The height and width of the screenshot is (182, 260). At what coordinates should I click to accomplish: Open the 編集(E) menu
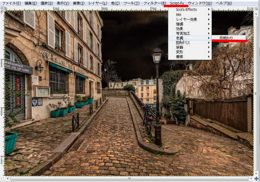coord(31,3)
